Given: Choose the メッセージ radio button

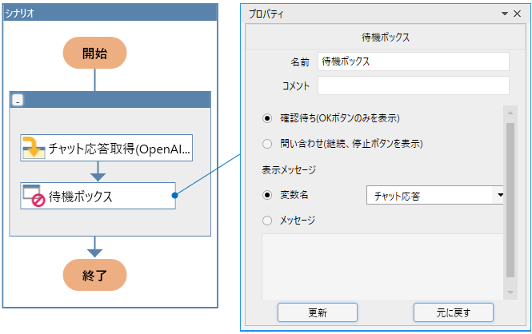Looking at the screenshot, I should click(267, 221).
